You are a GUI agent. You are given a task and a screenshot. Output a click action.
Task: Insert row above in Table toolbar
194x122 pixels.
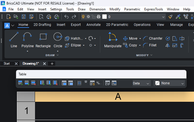pos(20,83)
